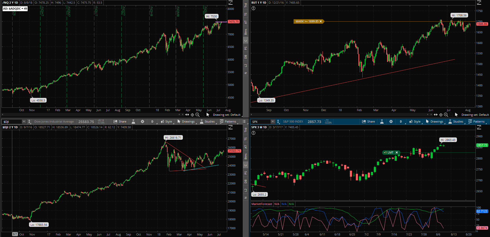Toggle the L2 sidebar button beside /NQ chart
The width and height of the screenshot is (490, 237).
[x=246, y=65]
